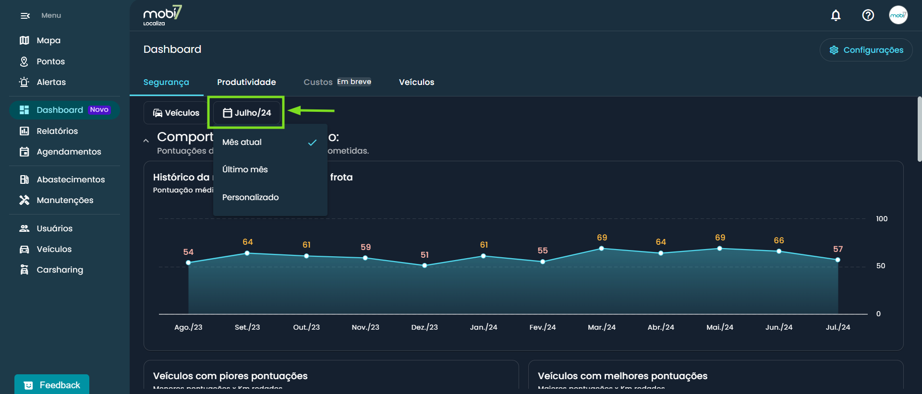The height and width of the screenshot is (394, 922).
Task: Open Manutenções in the sidebar
Action: point(65,200)
